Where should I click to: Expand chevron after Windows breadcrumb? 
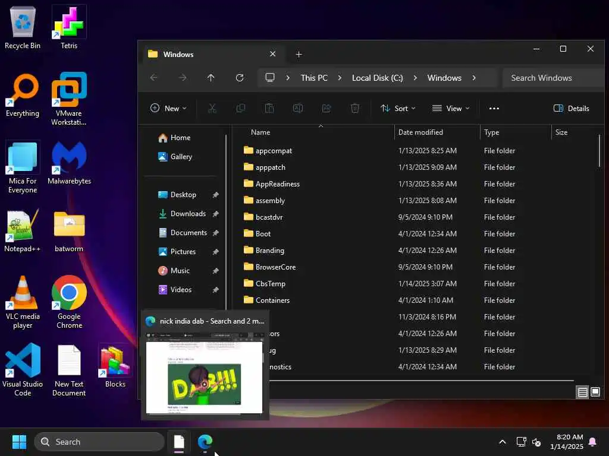pos(474,78)
